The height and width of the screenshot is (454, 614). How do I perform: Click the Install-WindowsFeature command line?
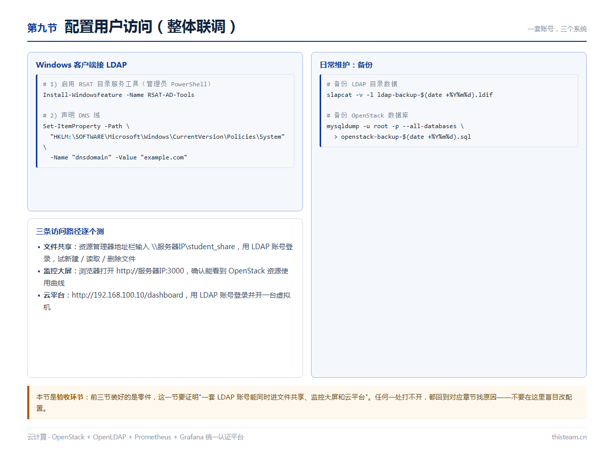pyautogui.click(x=119, y=95)
